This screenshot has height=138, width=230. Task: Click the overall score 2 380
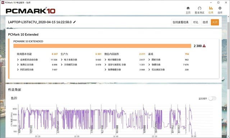(198, 46)
